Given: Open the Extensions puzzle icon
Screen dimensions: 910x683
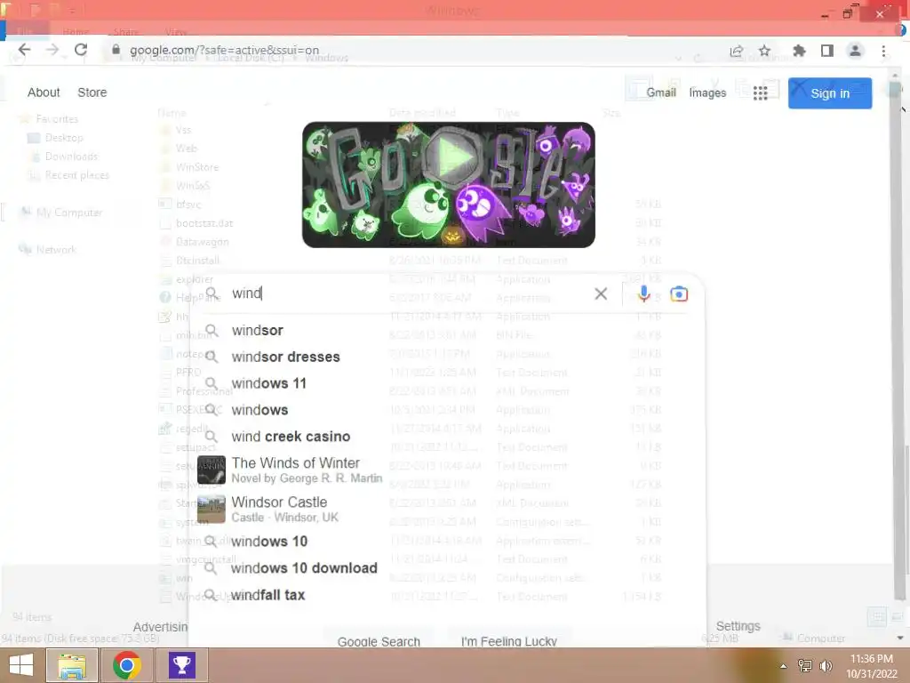Looking at the screenshot, I should (x=799, y=51).
